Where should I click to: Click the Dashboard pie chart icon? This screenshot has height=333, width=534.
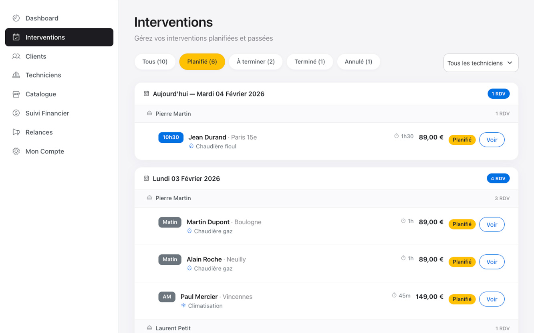click(16, 18)
